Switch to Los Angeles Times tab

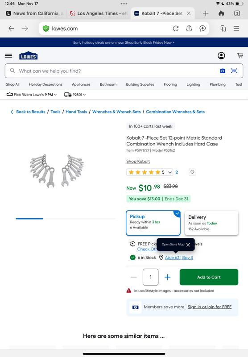99,13
